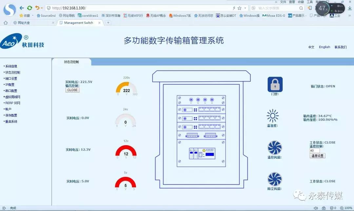This screenshot has height=211, width=354.
Task: Click the door access lock icon
Action: click(x=275, y=84)
